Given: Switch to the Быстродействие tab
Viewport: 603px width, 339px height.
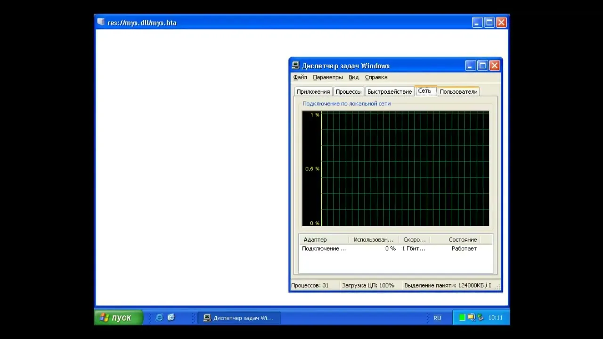Looking at the screenshot, I should pyautogui.click(x=390, y=92).
